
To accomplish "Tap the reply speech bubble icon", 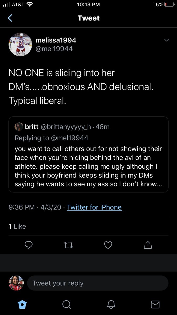I will pos(29,245).
